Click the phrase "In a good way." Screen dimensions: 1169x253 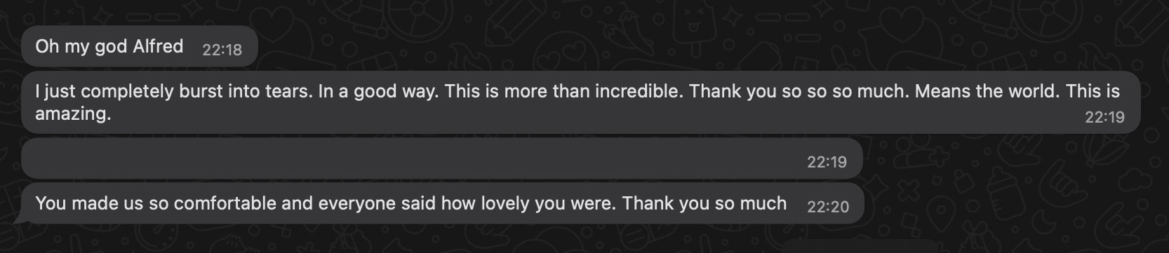click(378, 91)
